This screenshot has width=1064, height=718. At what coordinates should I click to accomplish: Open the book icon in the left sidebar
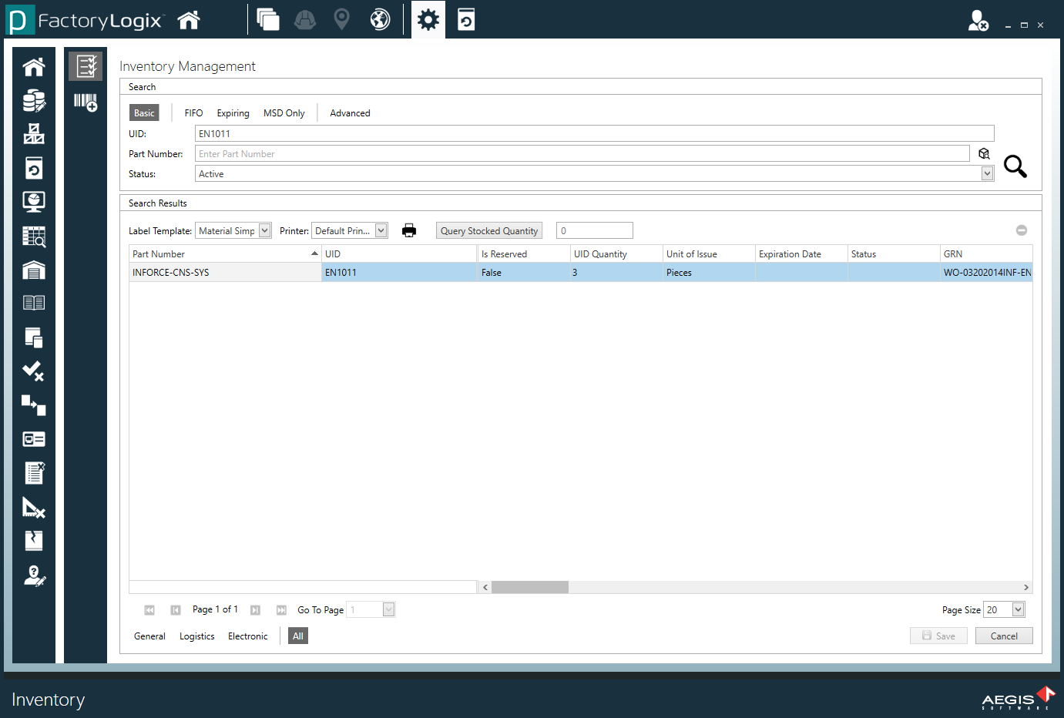(33, 302)
